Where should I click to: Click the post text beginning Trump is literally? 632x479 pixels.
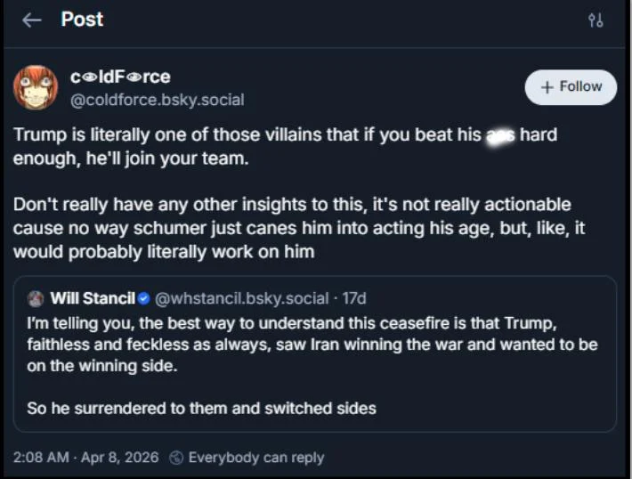coord(285,146)
